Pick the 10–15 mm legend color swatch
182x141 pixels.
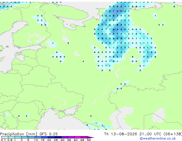(x=38, y=137)
